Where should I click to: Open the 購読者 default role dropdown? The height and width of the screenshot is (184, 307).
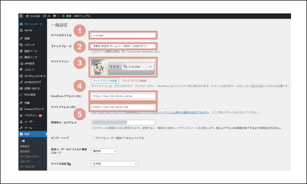105,151
